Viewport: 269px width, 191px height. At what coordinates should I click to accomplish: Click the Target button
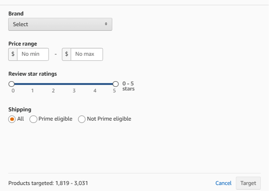click(248, 183)
